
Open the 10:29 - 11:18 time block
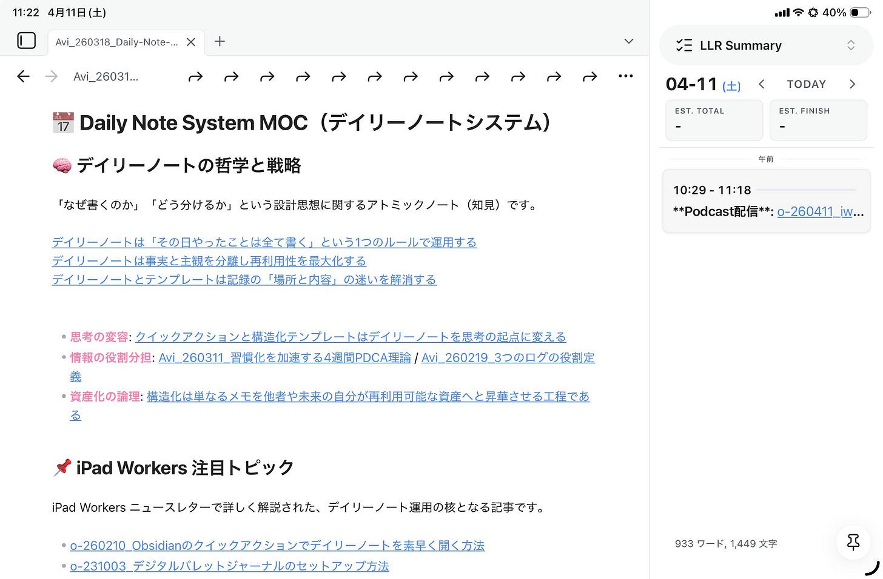click(766, 200)
